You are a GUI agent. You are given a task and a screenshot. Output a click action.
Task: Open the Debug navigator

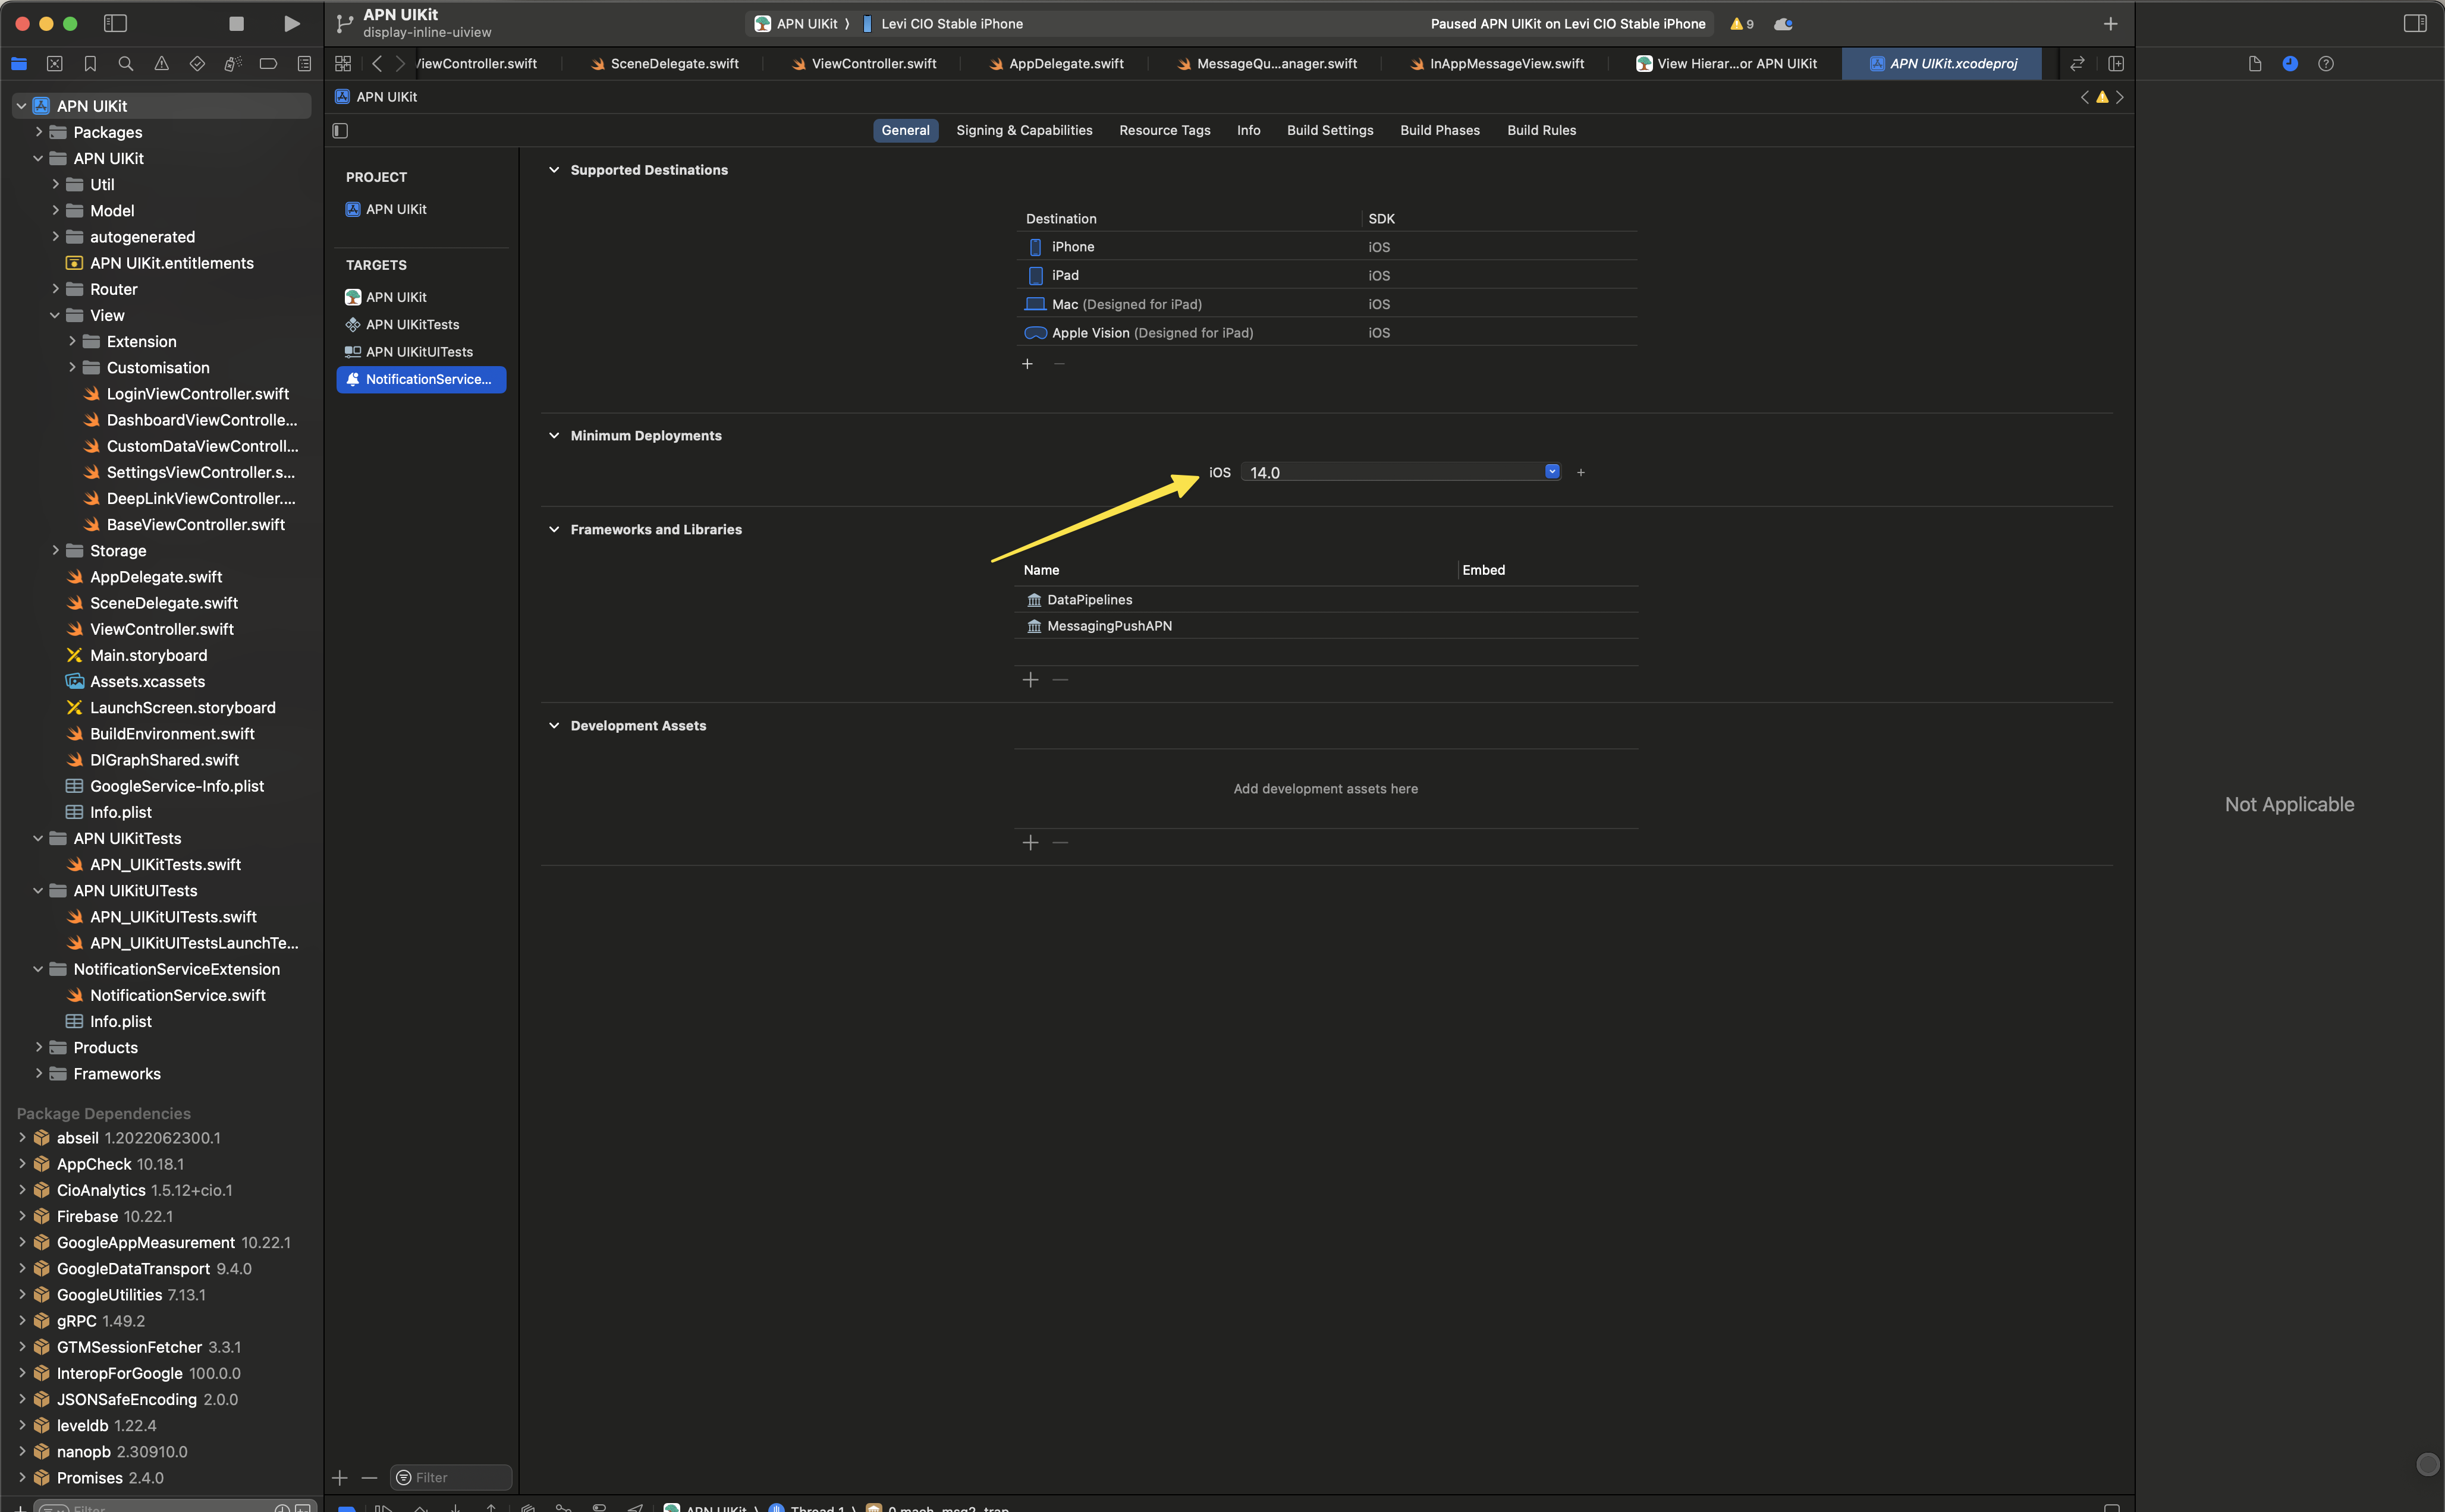point(232,63)
